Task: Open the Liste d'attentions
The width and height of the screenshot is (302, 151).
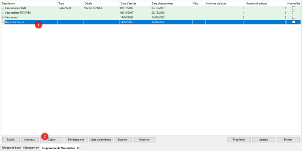Action: (101, 140)
